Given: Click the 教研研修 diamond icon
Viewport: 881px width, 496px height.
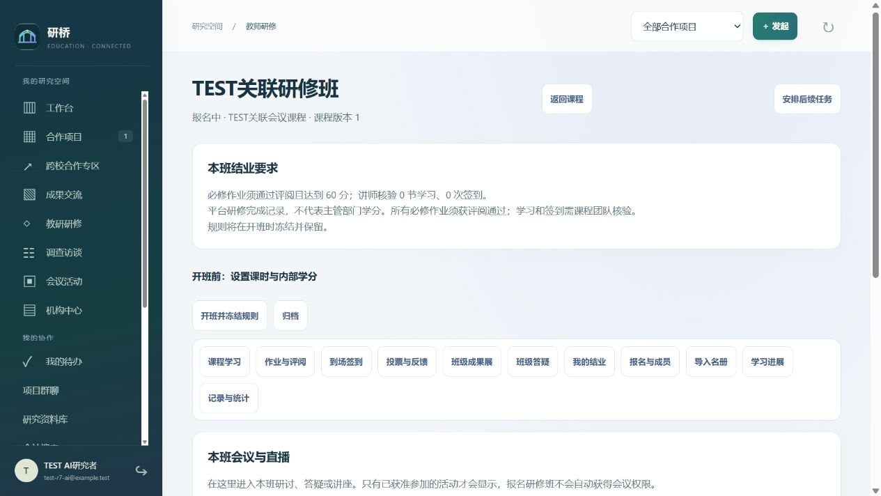Looking at the screenshot, I should [27, 224].
